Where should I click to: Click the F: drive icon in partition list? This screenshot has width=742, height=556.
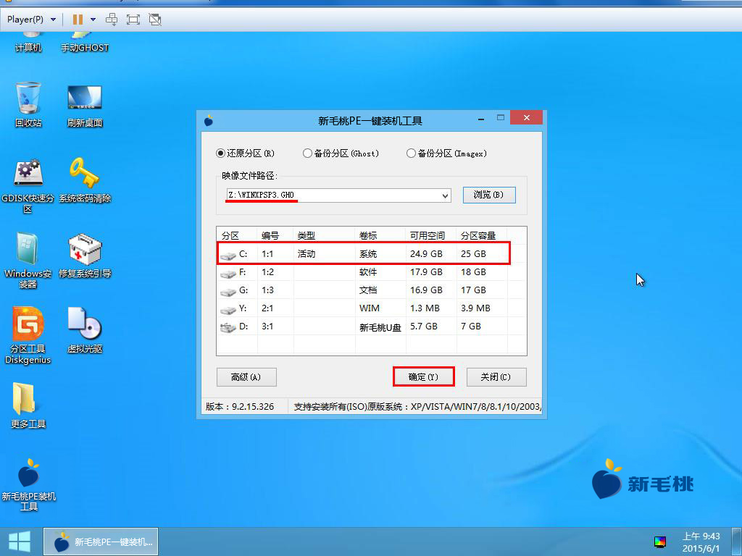[x=228, y=273]
